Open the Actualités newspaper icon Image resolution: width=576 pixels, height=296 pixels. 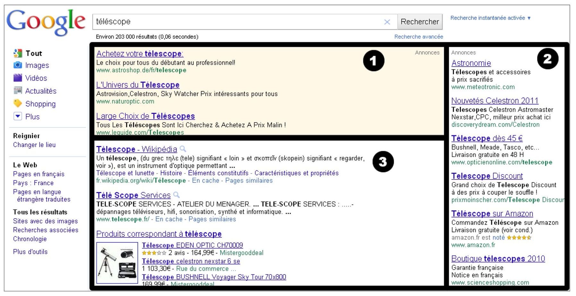tap(18, 91)
